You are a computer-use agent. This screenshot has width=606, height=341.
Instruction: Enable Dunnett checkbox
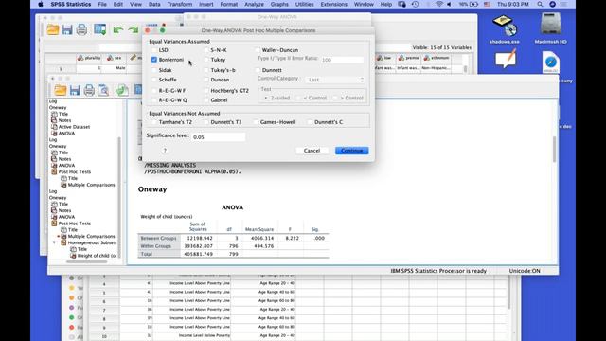click(258, 70)
